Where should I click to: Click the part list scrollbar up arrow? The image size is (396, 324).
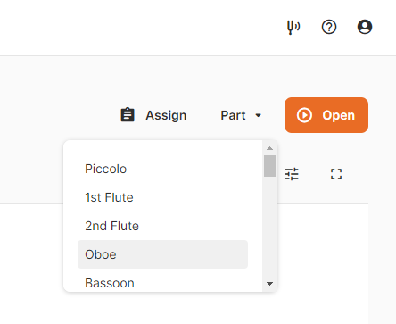(269, 148)
